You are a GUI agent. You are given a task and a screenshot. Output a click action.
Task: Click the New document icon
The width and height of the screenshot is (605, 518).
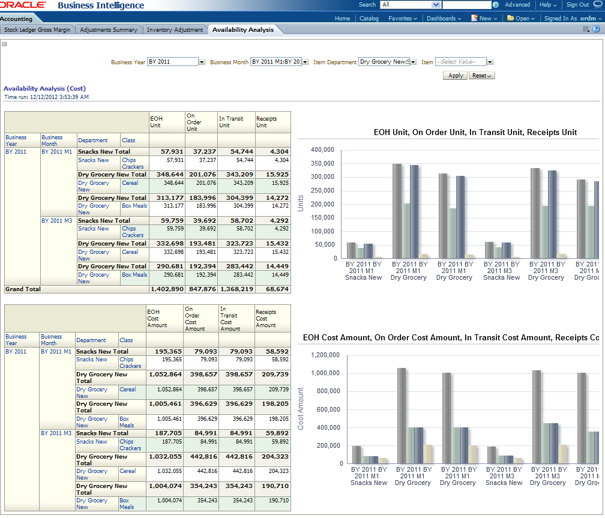click(474, 18)
